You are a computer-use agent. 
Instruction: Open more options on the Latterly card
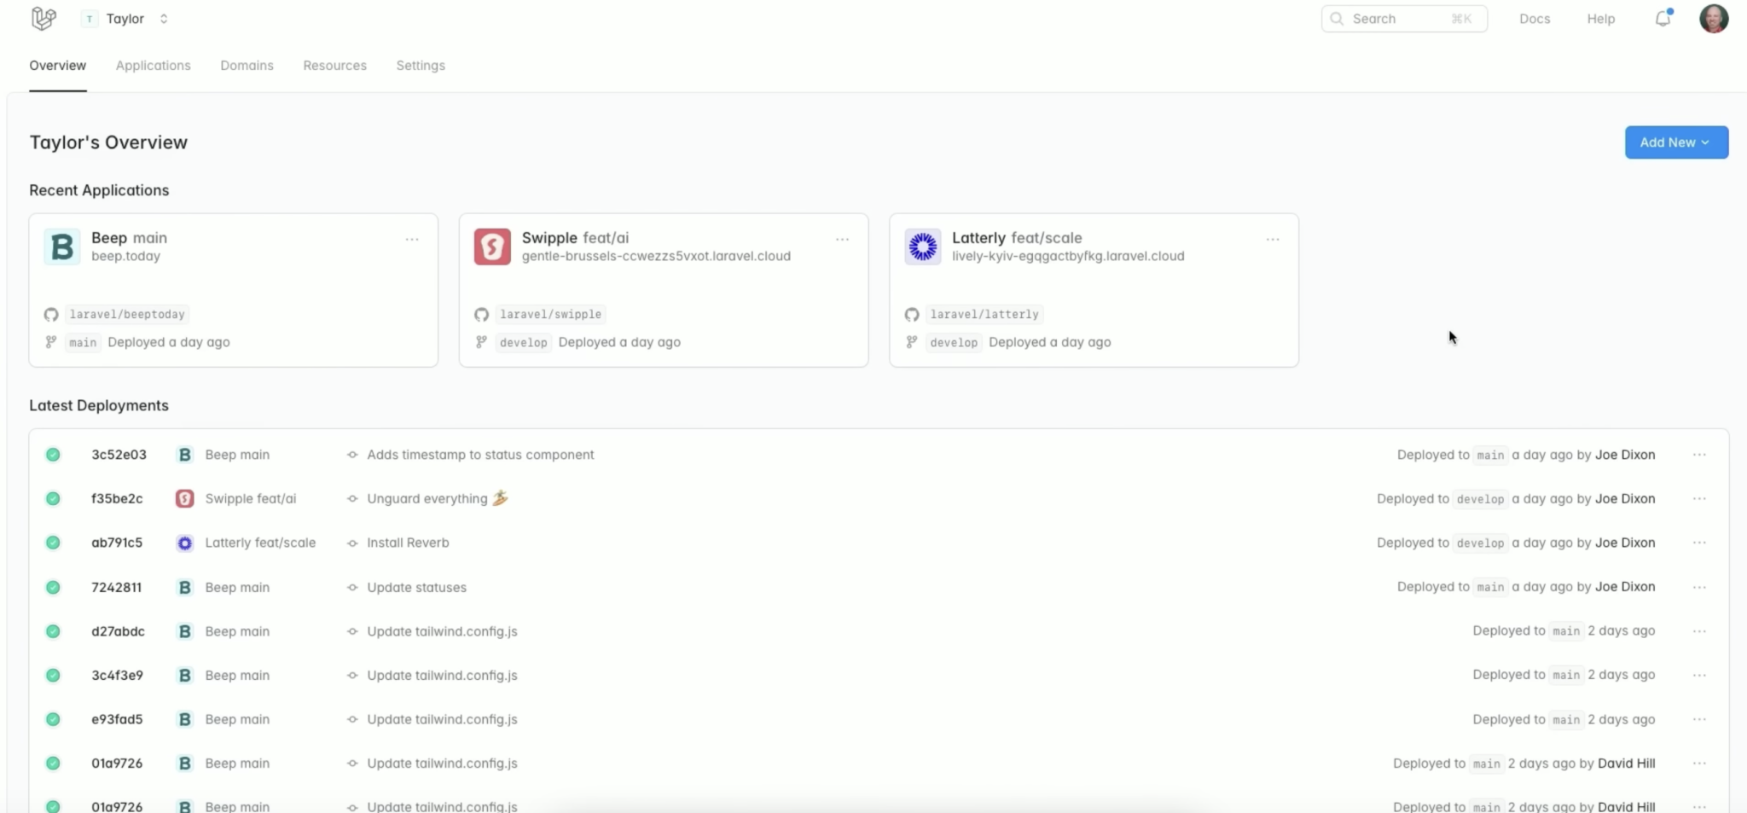pyautogui.click(x=1273, y=240)
